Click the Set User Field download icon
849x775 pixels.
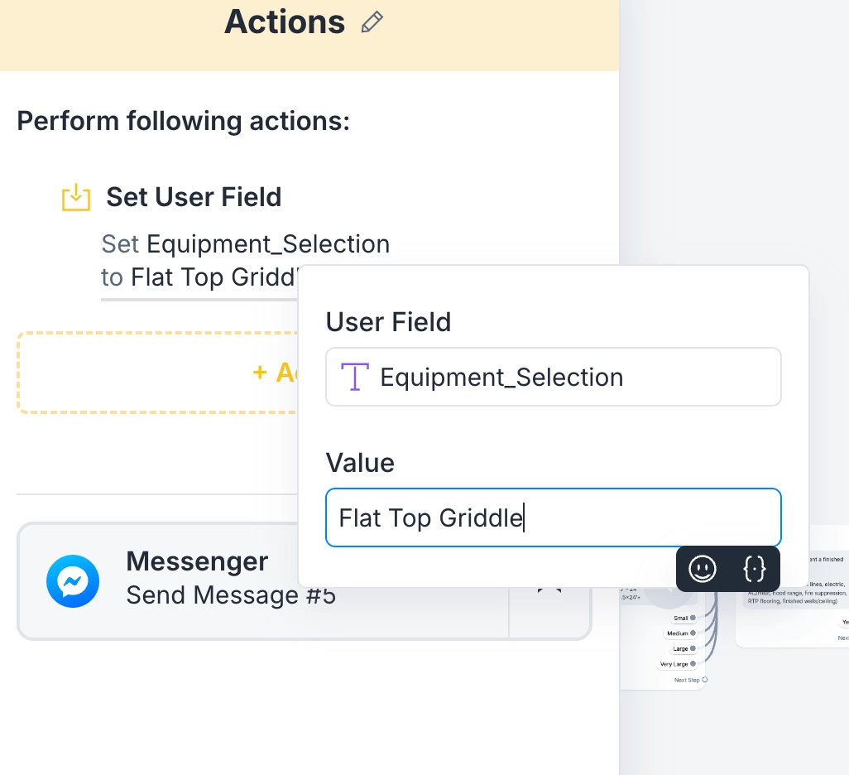[76, 197]
